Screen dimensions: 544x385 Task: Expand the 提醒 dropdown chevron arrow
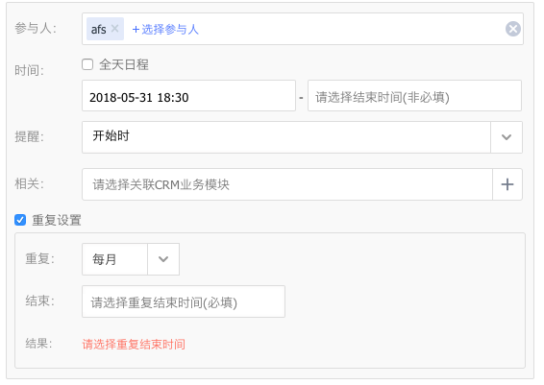[x=507, y=137]
